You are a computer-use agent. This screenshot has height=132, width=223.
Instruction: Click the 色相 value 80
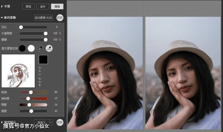tap(56, 92)
